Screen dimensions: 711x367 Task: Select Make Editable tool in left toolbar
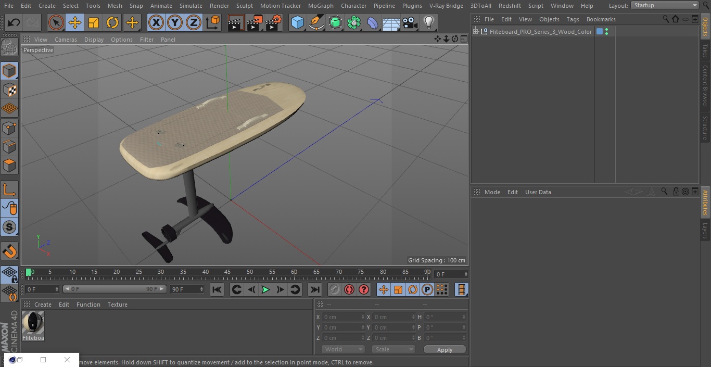[x=9, y=47]
